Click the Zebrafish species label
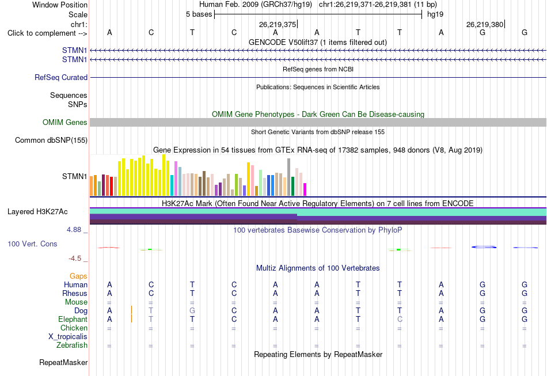The height and width of the screenshot is (376, 547). (72, 345)
